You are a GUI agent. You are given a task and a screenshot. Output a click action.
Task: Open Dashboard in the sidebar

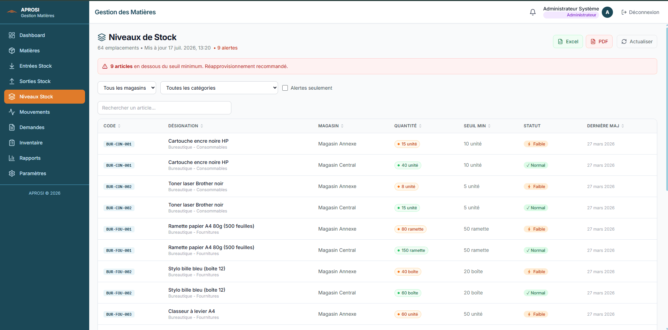click(x=45, y=35)
